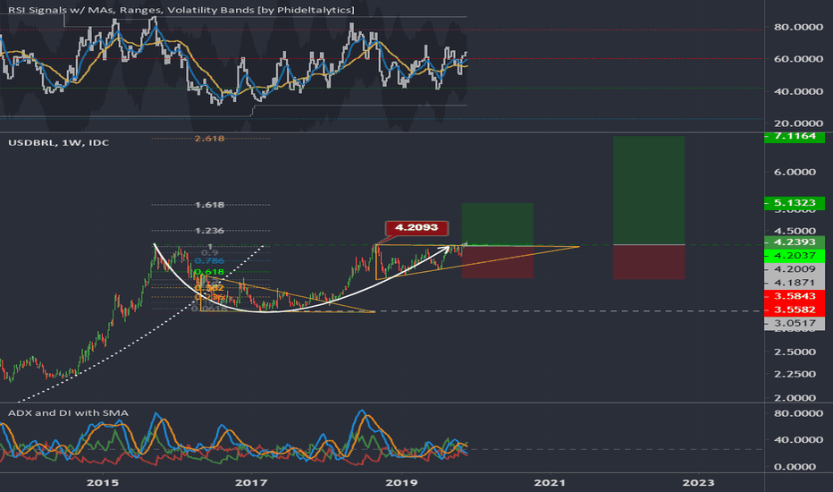Select the red 3.5582 price label
Viewport: 833px width, 492px height.
coord(795,310)
